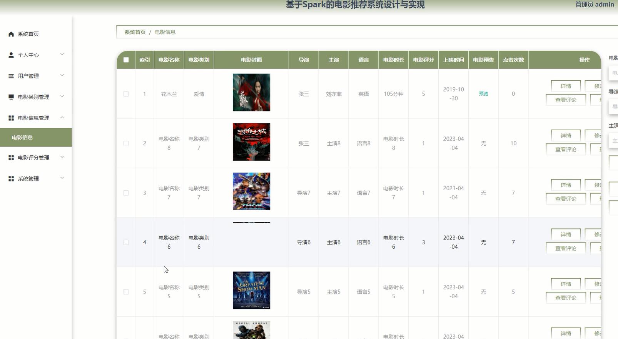The height and width of the screenshot is (339, 618).
Task: Click the 英语 language cell
Action: click(x=364, y=94)
